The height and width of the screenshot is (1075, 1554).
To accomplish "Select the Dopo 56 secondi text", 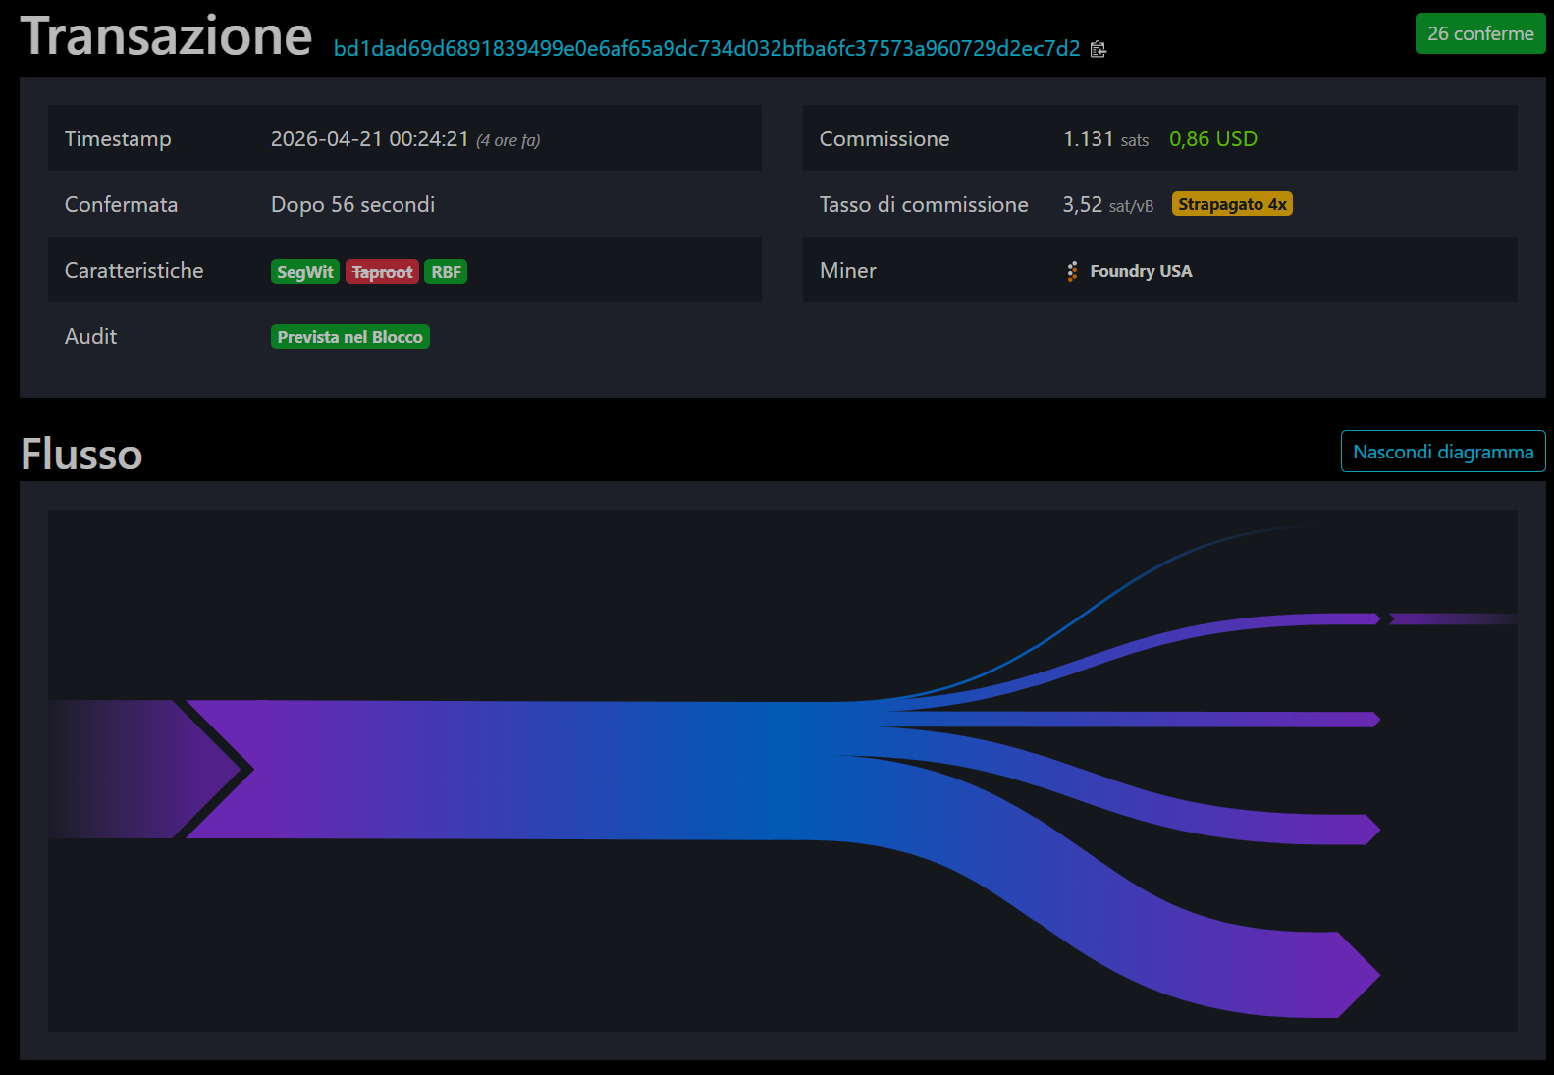I will (352, 205).
